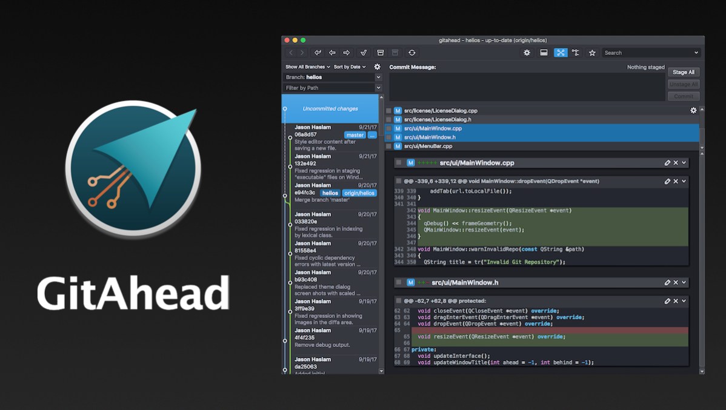726x410 pixels.
Task: Click the Checkout checkmark icon
Action: tap(364, 53)
